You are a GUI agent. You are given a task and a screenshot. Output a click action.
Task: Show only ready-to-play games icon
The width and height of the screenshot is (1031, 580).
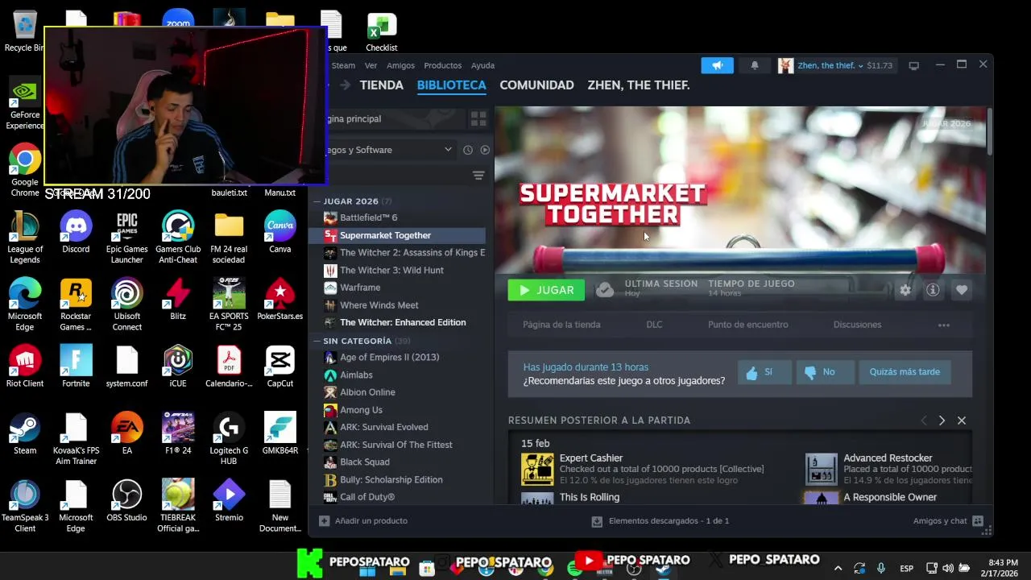[x=485, y=150]
